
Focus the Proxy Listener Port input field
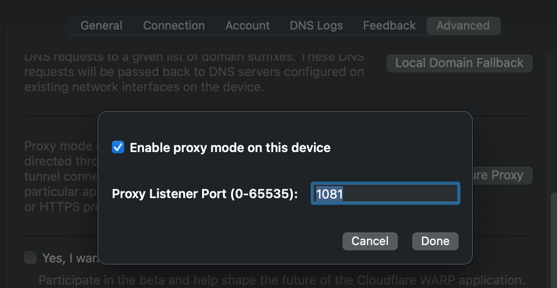pyautogui.click(x=385, y=194)
